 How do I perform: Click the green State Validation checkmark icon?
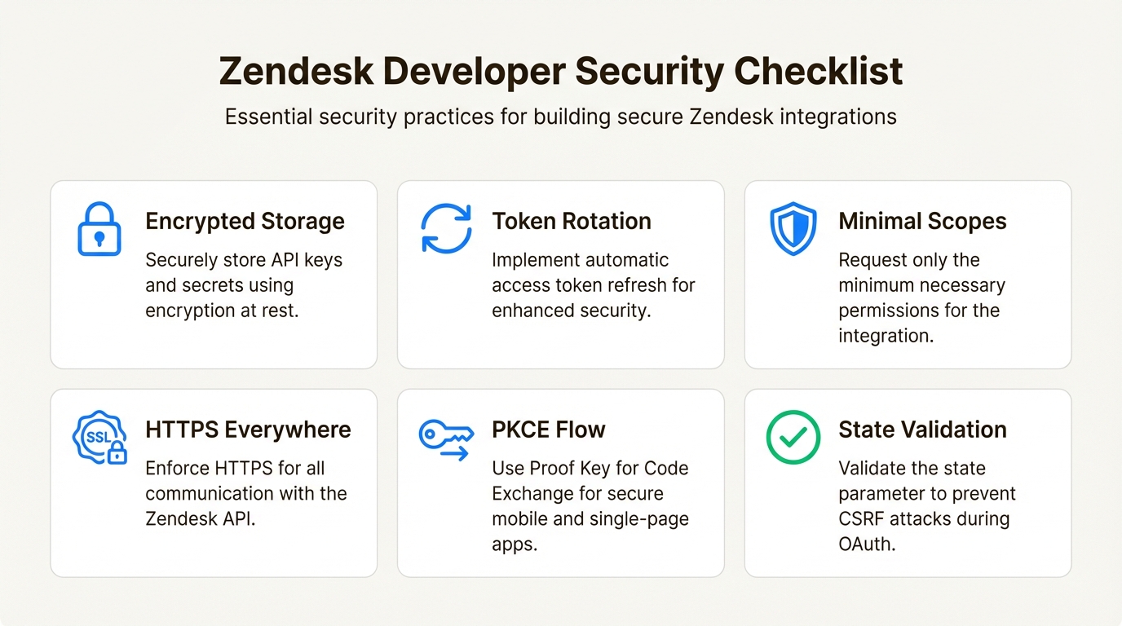(x=793, y=437)
